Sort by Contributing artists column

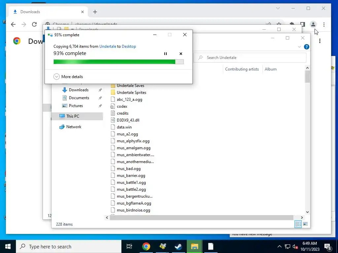(x=242, y=69)
